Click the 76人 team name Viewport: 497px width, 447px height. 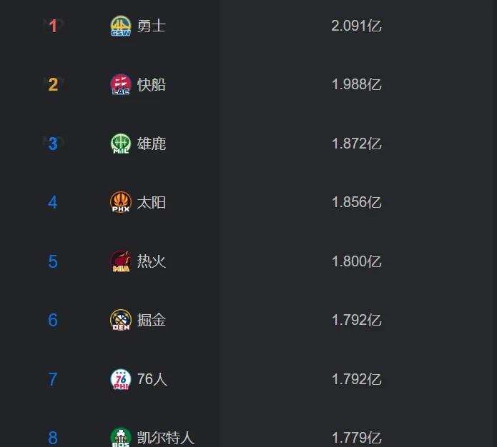tap(152, 379)
